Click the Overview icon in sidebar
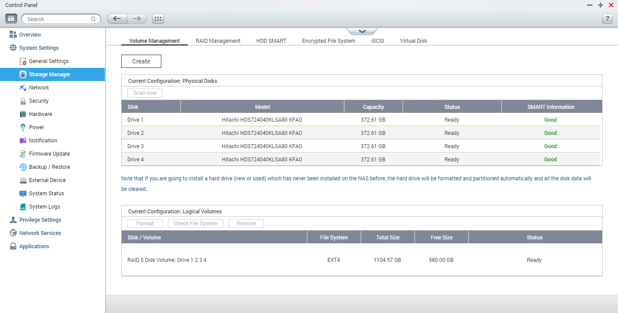This screenshot has height=313, width=618. click(13, 34)
